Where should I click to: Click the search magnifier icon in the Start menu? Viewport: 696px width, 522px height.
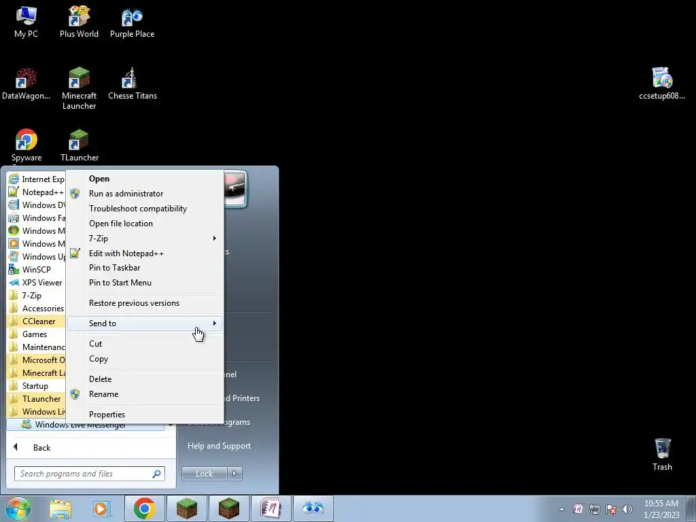[156, 474]
